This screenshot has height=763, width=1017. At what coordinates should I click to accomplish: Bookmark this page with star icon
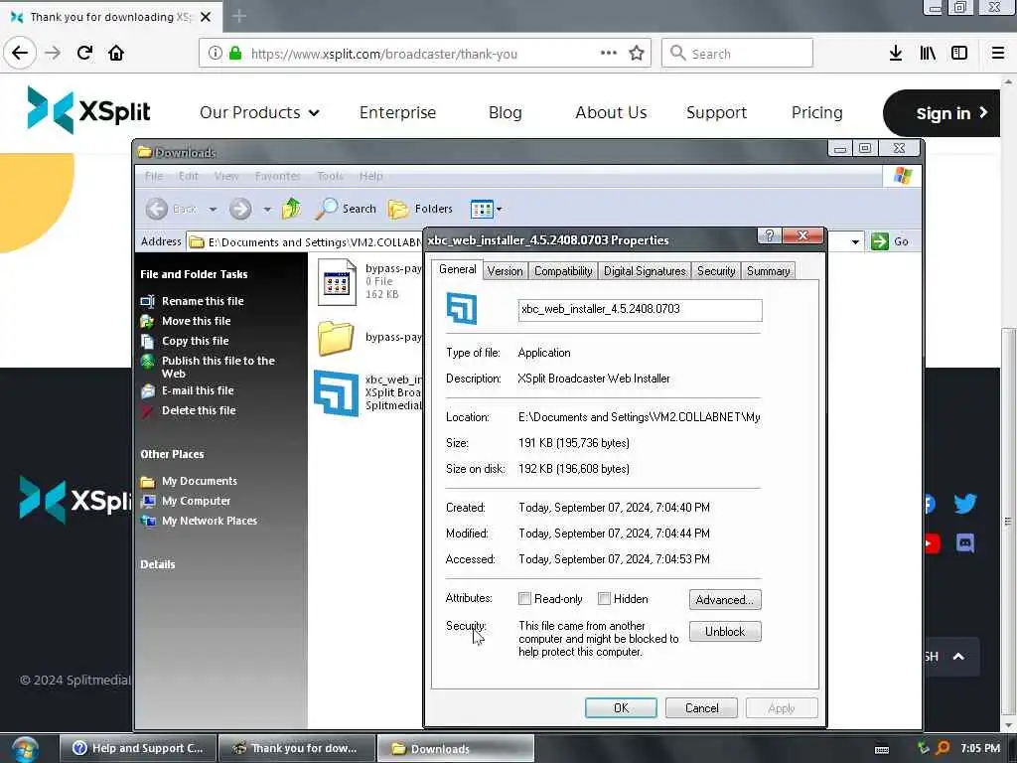[x=637, y=54]
